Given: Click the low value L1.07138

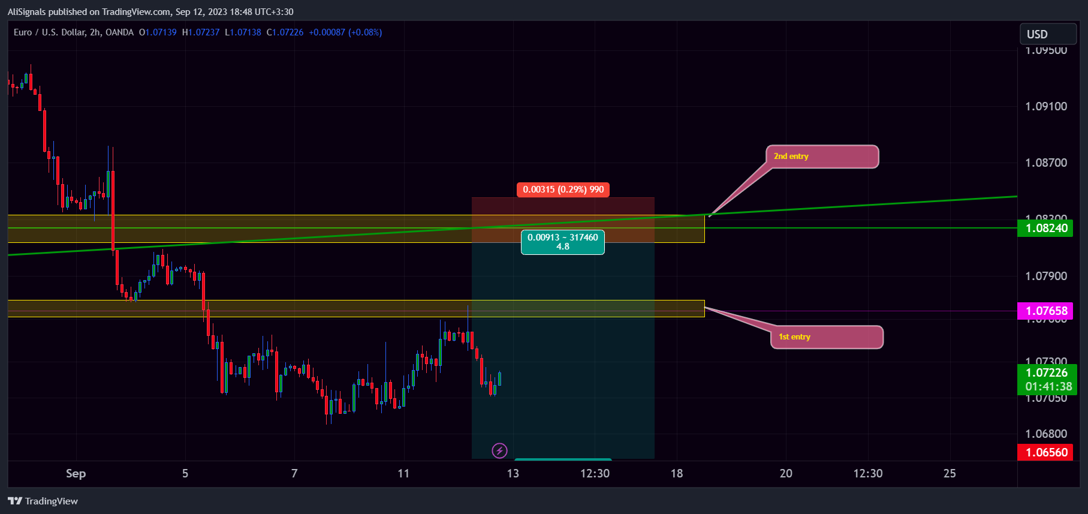Looking at the screenshot, I should click(x=243, y=32).
